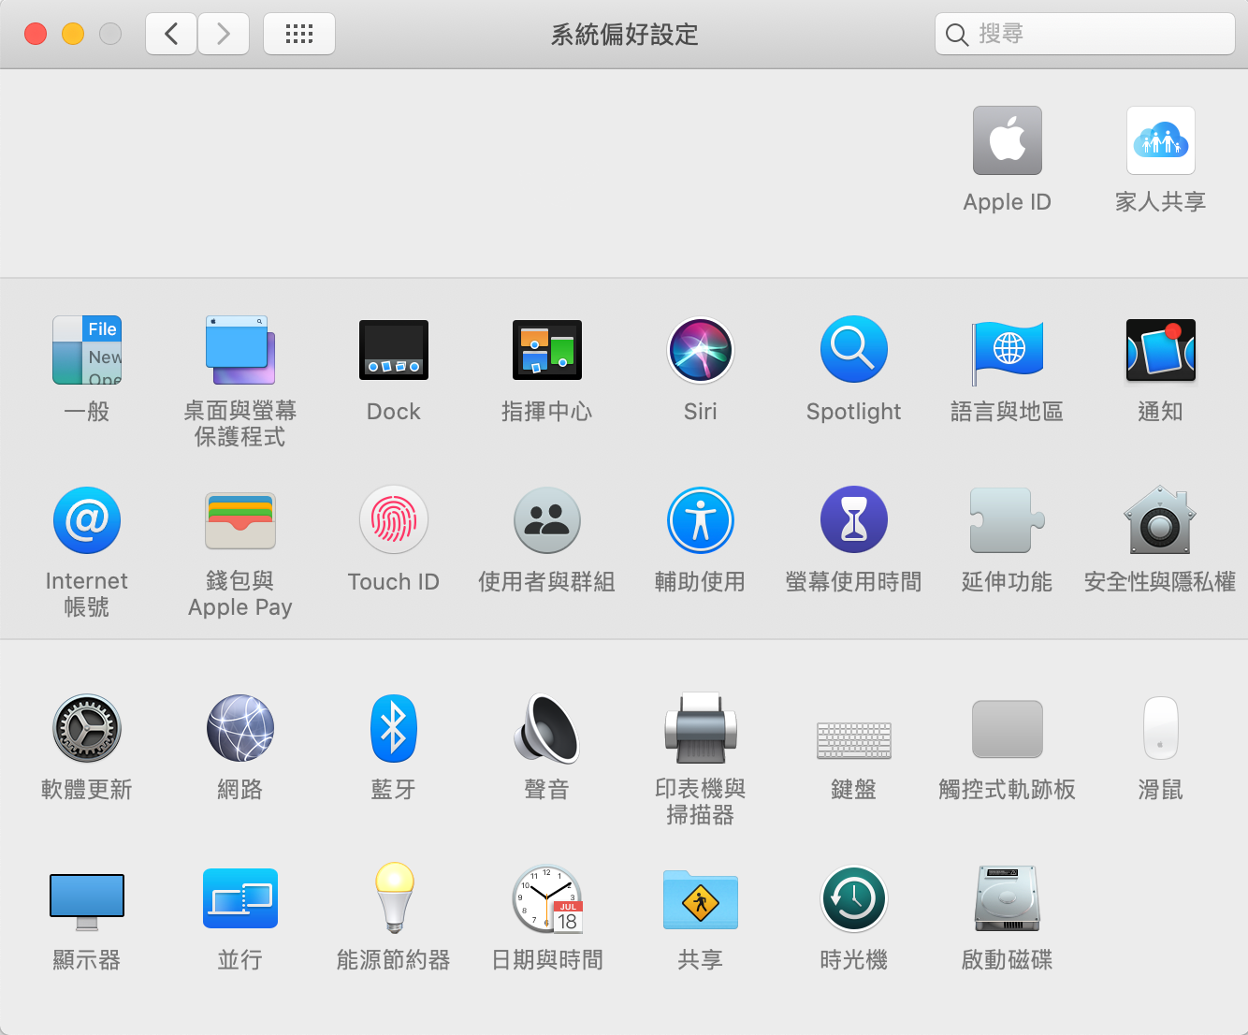
Task: Open 語言與地區 preferences
Action: pyautogui.click(x=1007, y=352)
